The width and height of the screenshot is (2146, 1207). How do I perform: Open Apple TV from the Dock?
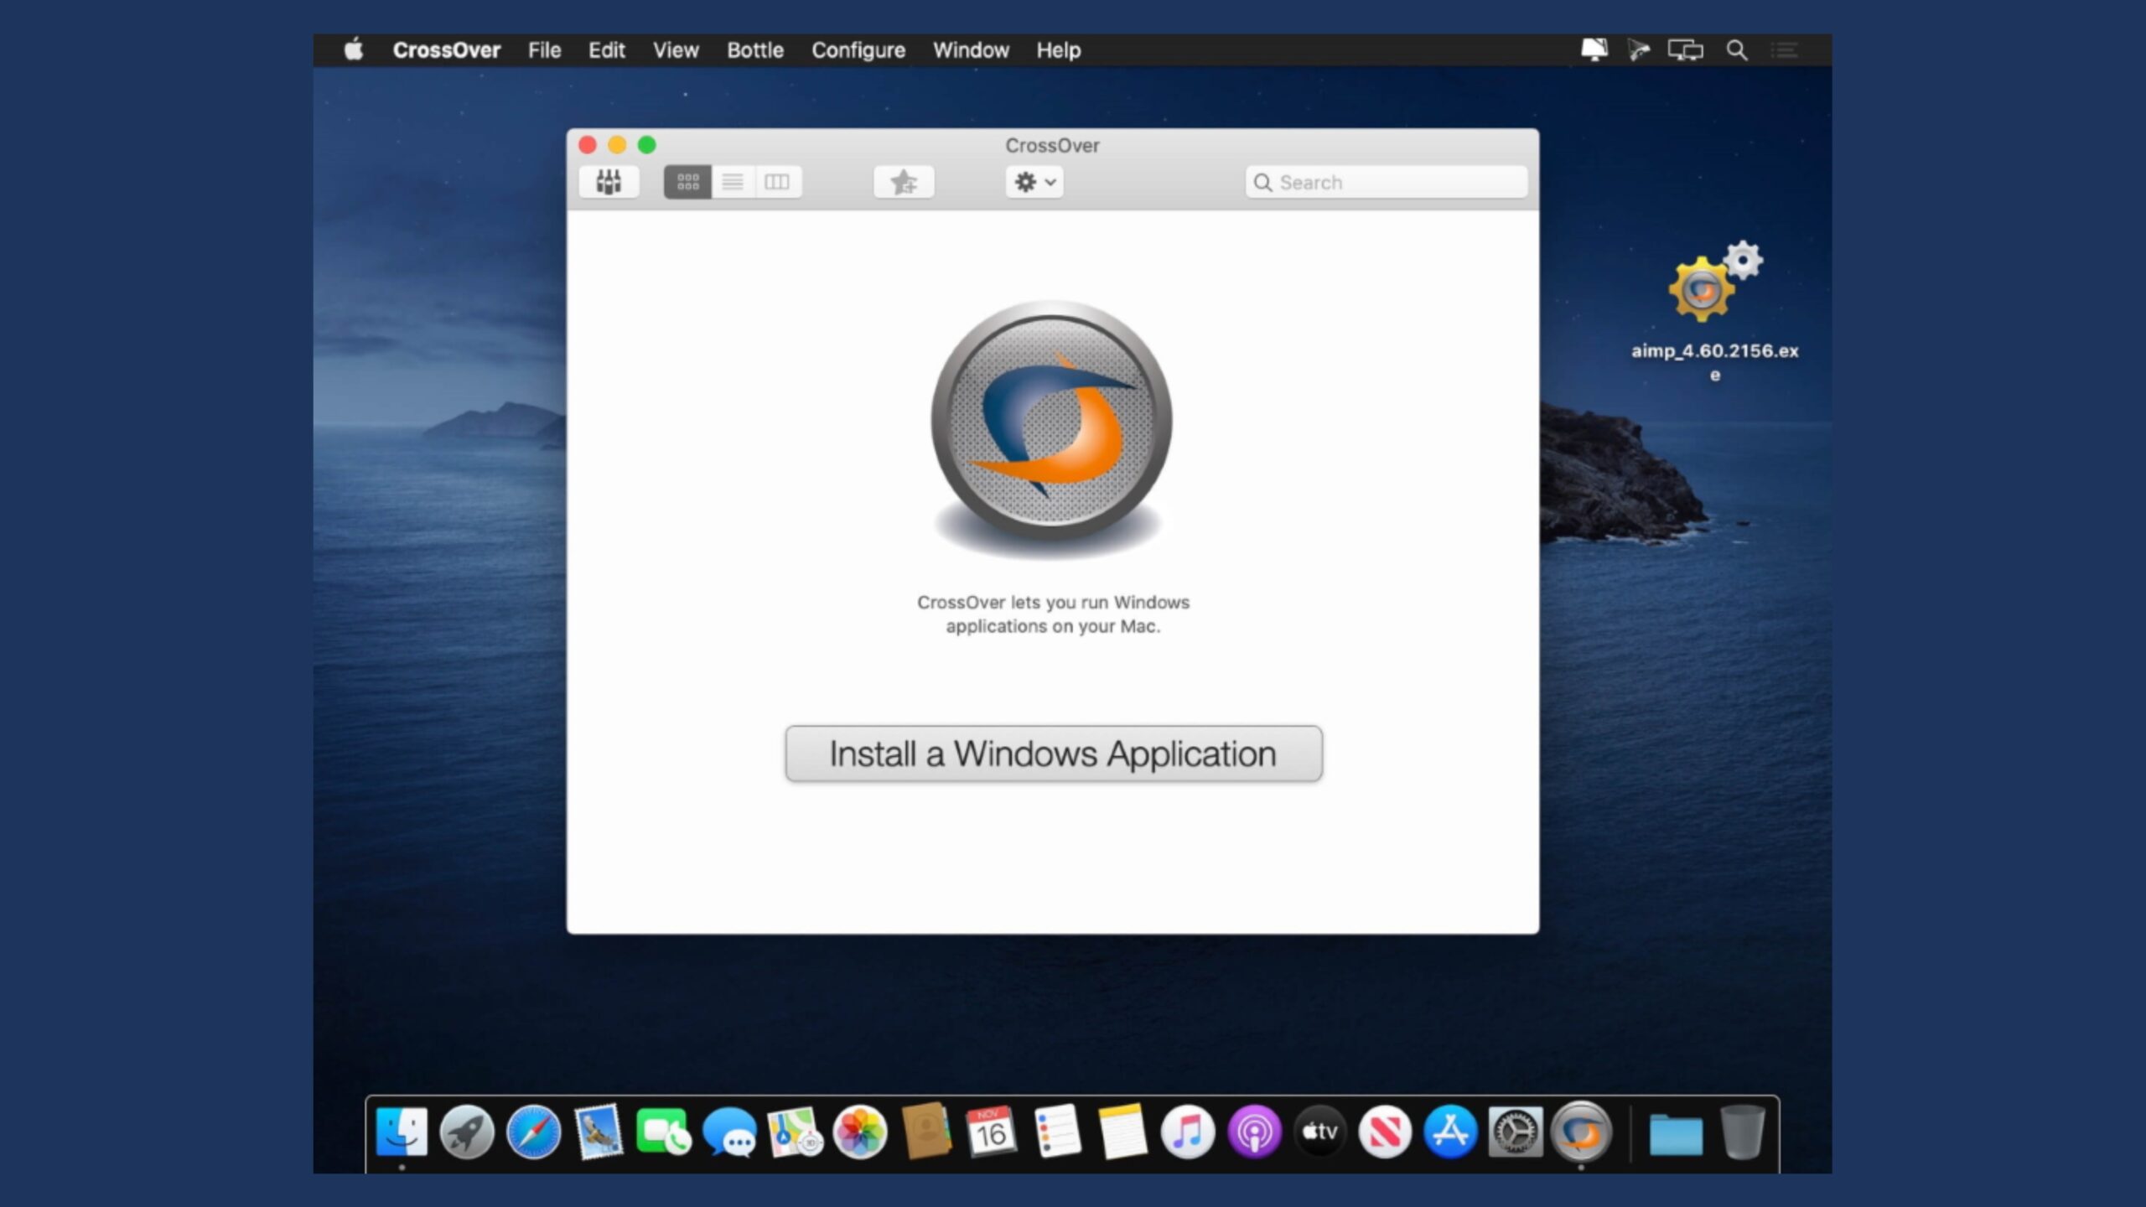tap(1319, 1132)
